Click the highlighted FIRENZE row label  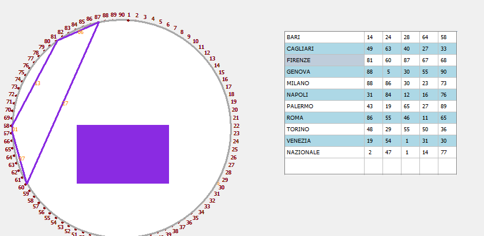click(x=324, y=60)
